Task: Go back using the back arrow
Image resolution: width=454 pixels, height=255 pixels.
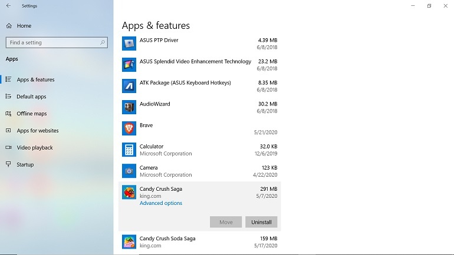Action: 8,6
